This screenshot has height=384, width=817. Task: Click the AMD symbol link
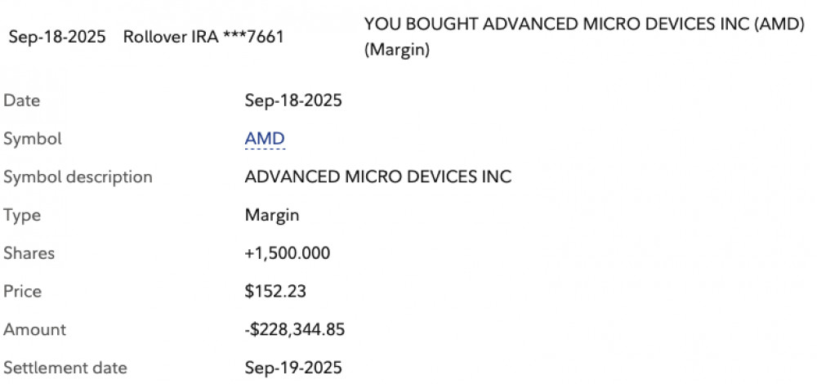click(265, 139)
